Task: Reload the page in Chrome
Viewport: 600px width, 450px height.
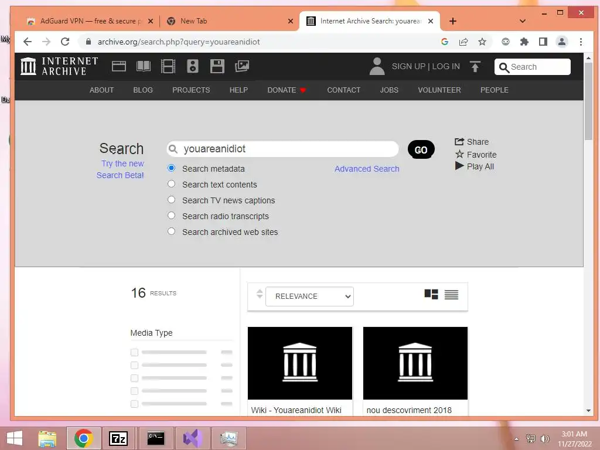Action: 65,42
